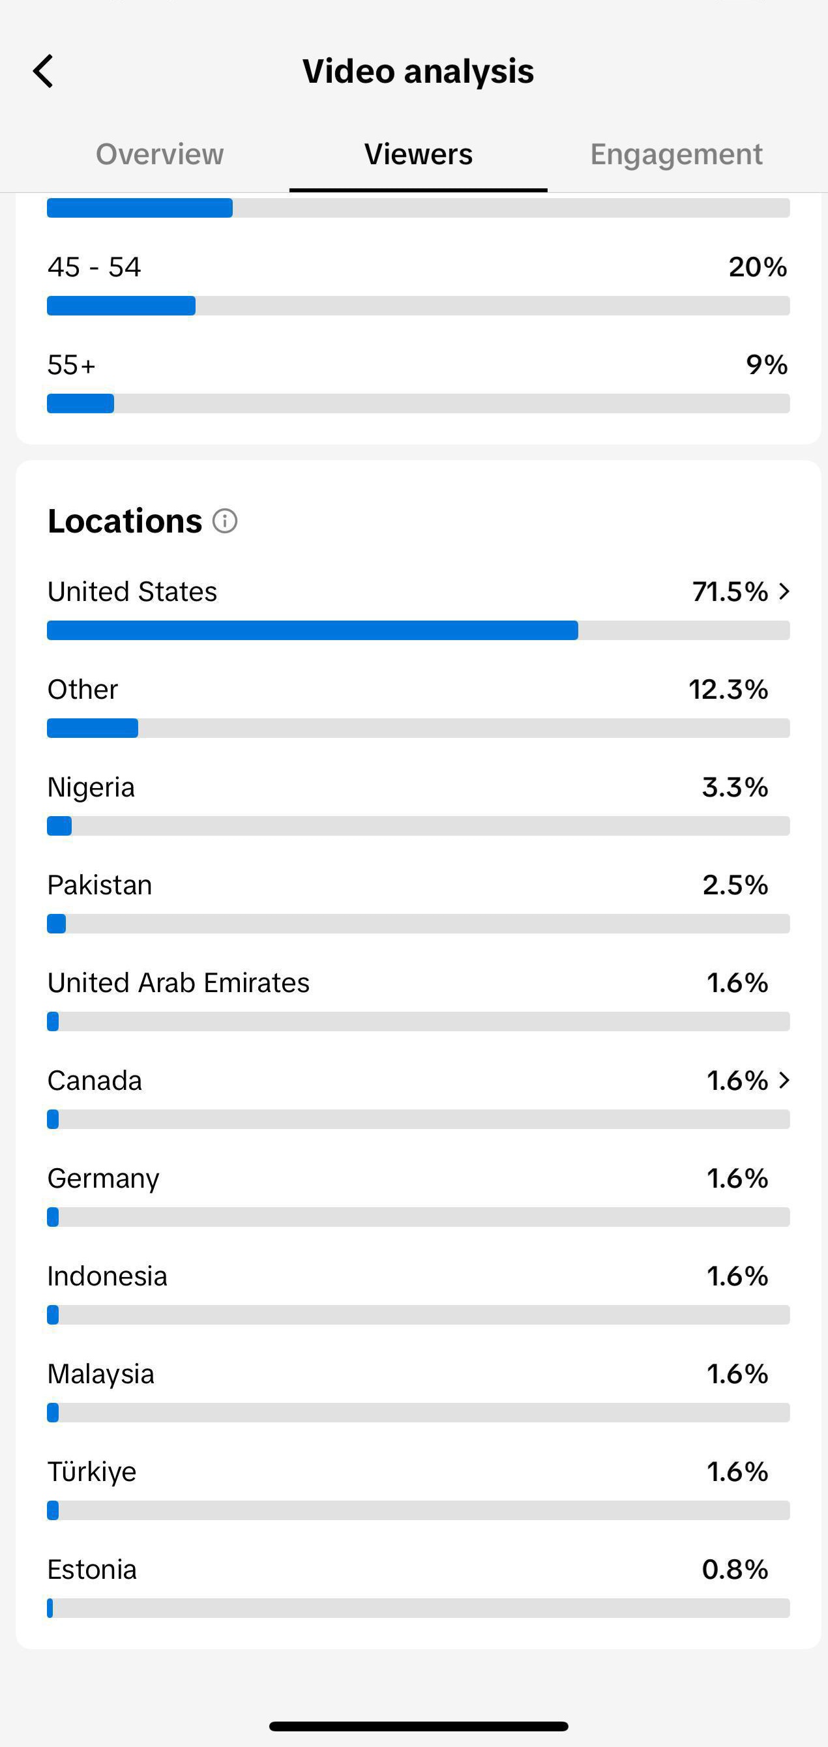Select the Pakistan 2.5% value

[x=735, y=885]
